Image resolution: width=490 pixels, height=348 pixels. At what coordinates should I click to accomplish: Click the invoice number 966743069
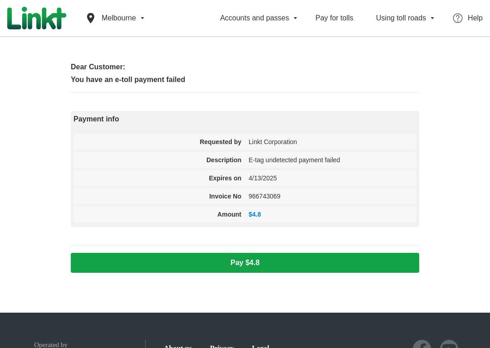pyautogui.click(x=265, y=196)
